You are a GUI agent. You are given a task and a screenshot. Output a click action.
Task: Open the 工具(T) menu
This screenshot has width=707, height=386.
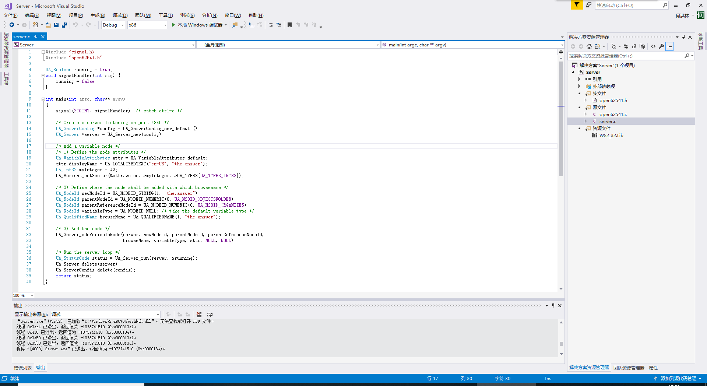(166, 15)
